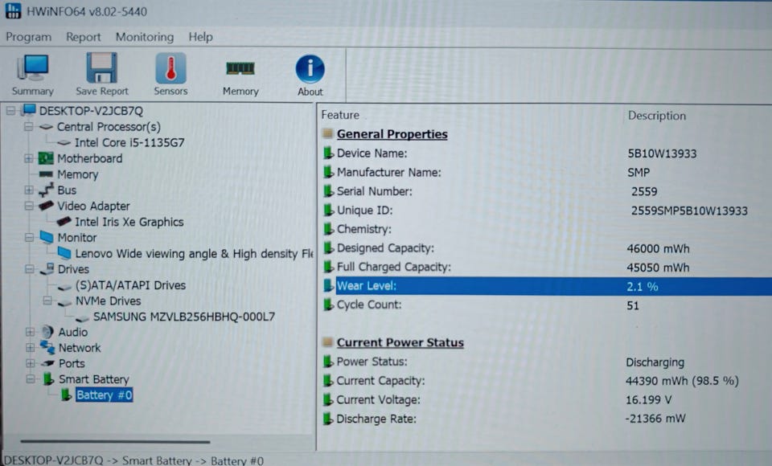The height and width of the screenshot is (466, 772).
Task: Collapse the NVMe Drives node
Action: (x=47, y=300)
